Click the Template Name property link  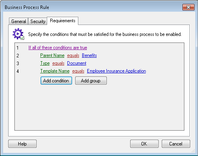click(55, 71)
